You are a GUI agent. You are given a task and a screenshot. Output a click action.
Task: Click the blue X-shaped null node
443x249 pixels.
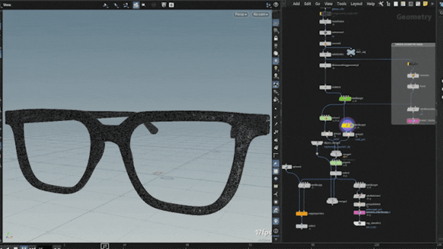point(350,52)
